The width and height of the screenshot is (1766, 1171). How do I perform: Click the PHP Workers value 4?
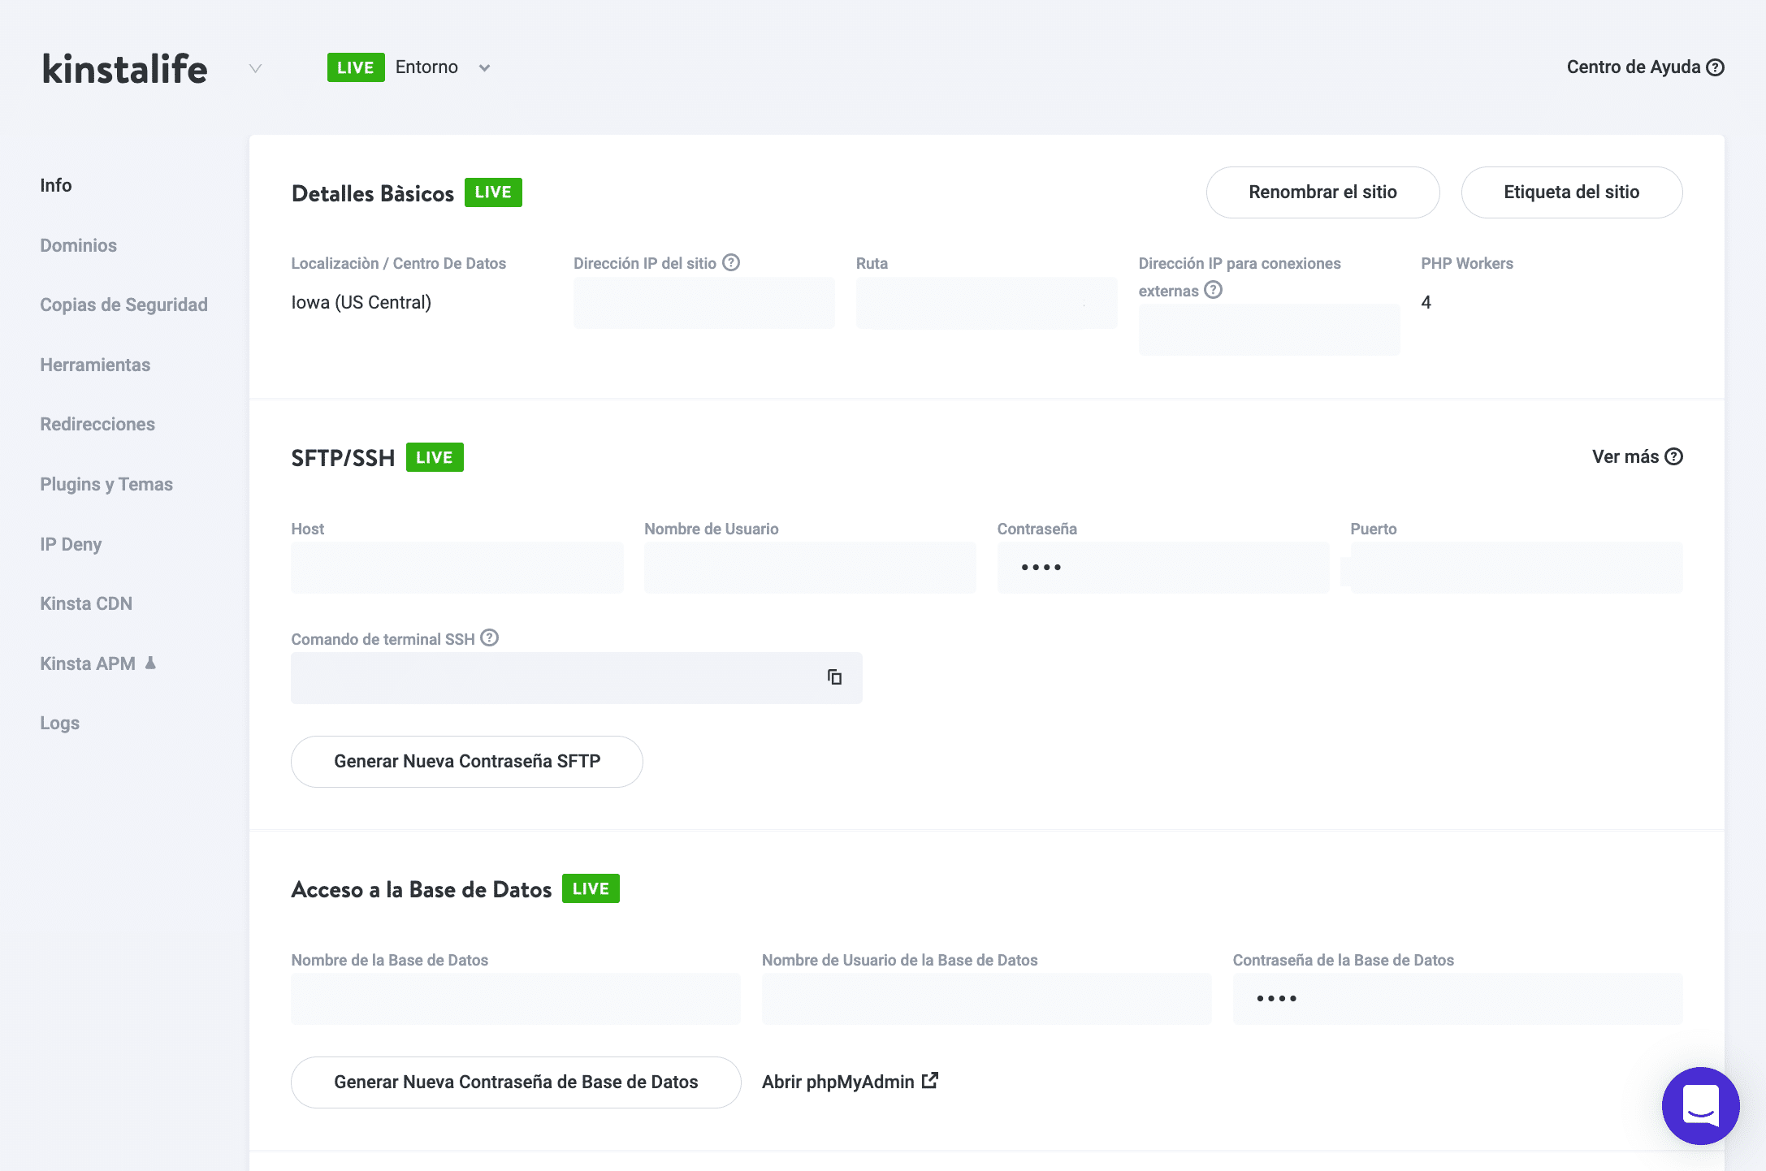1426,302
